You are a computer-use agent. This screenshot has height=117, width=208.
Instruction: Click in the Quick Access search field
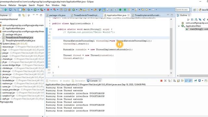tap(182, 10)
